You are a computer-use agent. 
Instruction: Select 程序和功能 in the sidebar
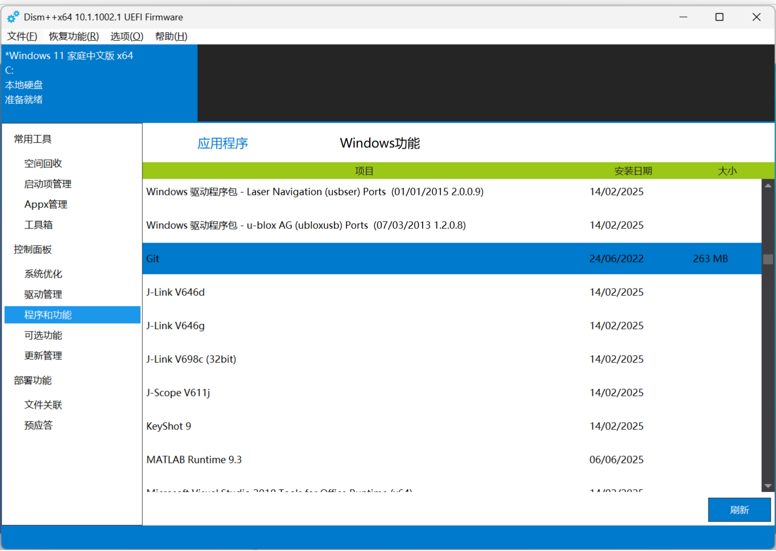pyautogui.click(x=72, y=315)
